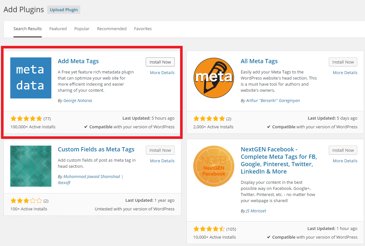Click the Add Meta Tags plugin icon
This screenshot has width=365, height=246.
[x=31, y=78]
